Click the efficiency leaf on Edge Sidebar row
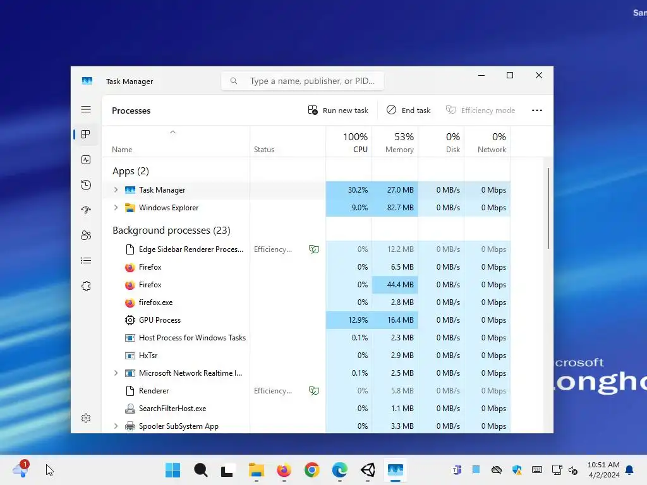Viewport: 647px width, 485px height. pyautogui.click(x=314, y=249)
